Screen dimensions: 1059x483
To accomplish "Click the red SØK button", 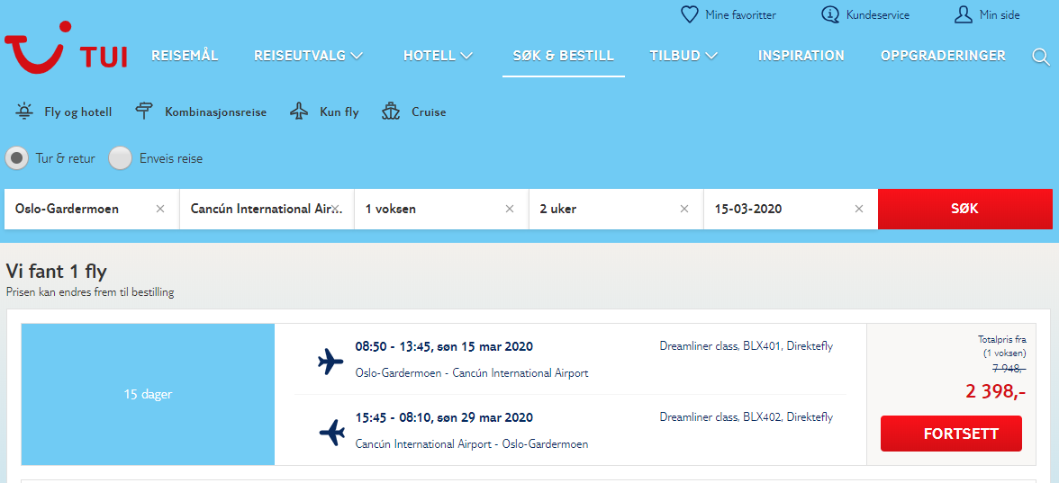I will pos(964,209).
